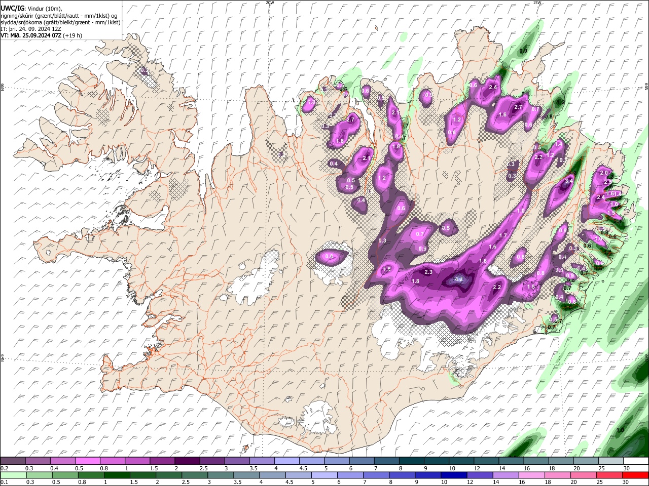The height and width of the screenshot is (486, 649).
Task: Click the bright pink top-row swatch at 0.5
Action: [87, 461]
